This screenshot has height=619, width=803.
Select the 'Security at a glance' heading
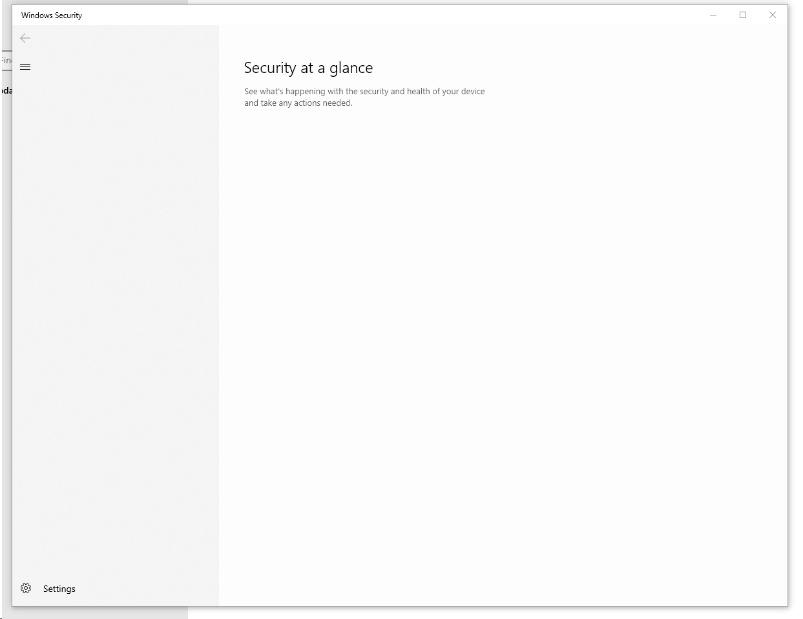pyautogui.click(x=308, y=68)
